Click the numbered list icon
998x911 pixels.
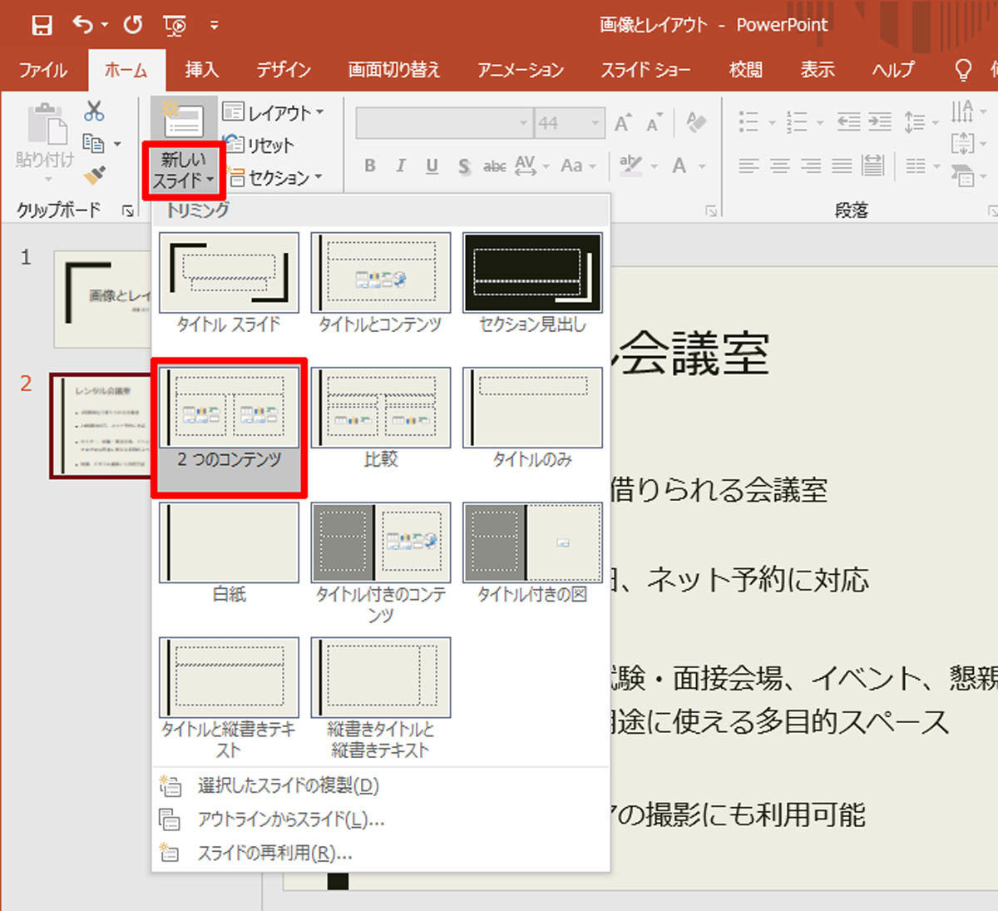[x=797, y=122]
